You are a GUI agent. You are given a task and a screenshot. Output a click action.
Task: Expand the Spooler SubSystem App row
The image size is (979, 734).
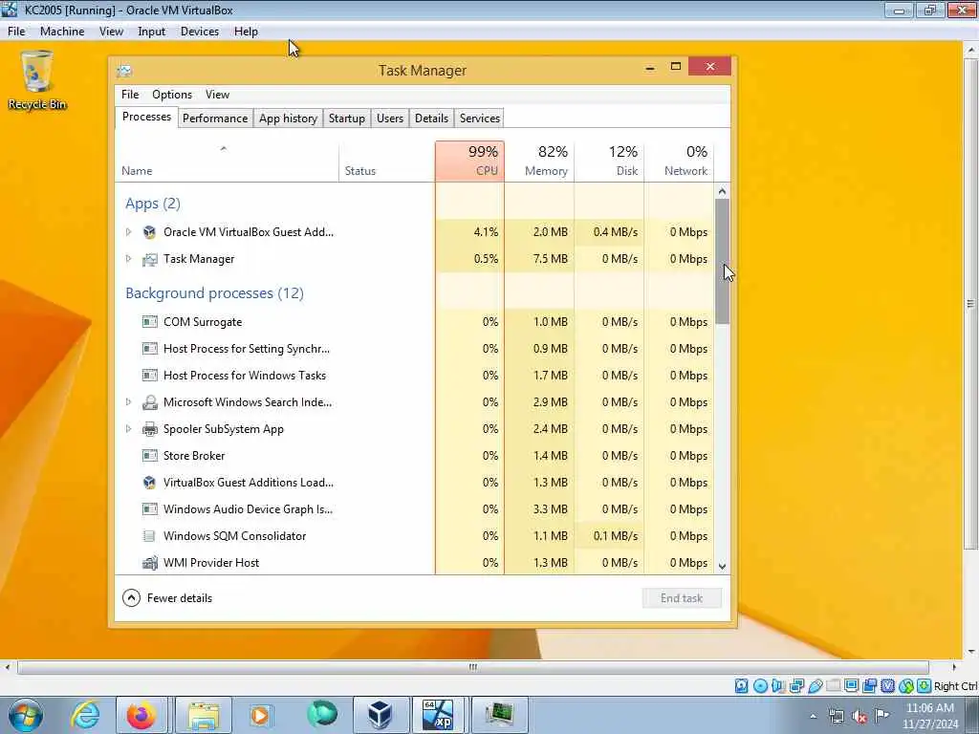(129, 429)
